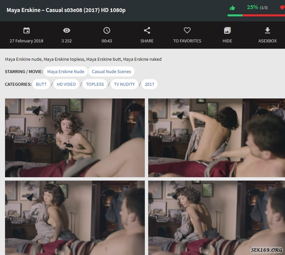285x255 pixels.
Task: Click the red thumbs-down dislike icon
Action: (x=282, y=8)
